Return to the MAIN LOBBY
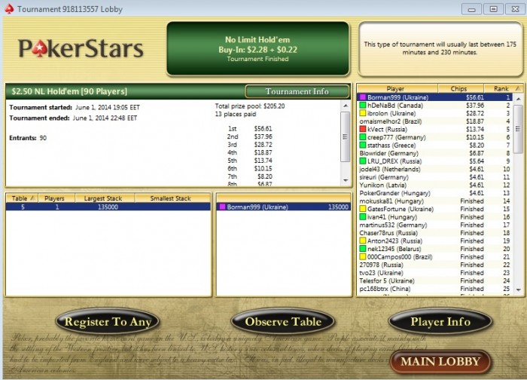527x380 pixels. coord(440,362)
